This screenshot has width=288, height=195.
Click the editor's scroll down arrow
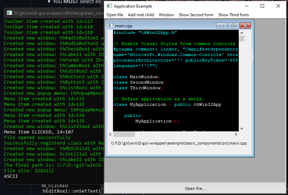[242, 128]
